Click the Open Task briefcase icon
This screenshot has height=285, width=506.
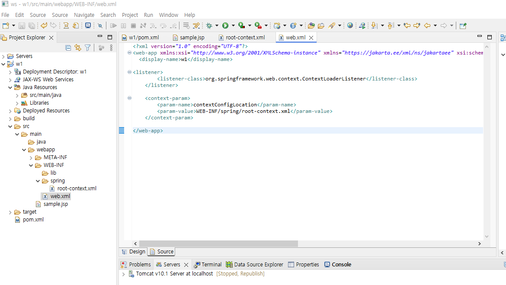pyautogui.click(x=321, y=26)
